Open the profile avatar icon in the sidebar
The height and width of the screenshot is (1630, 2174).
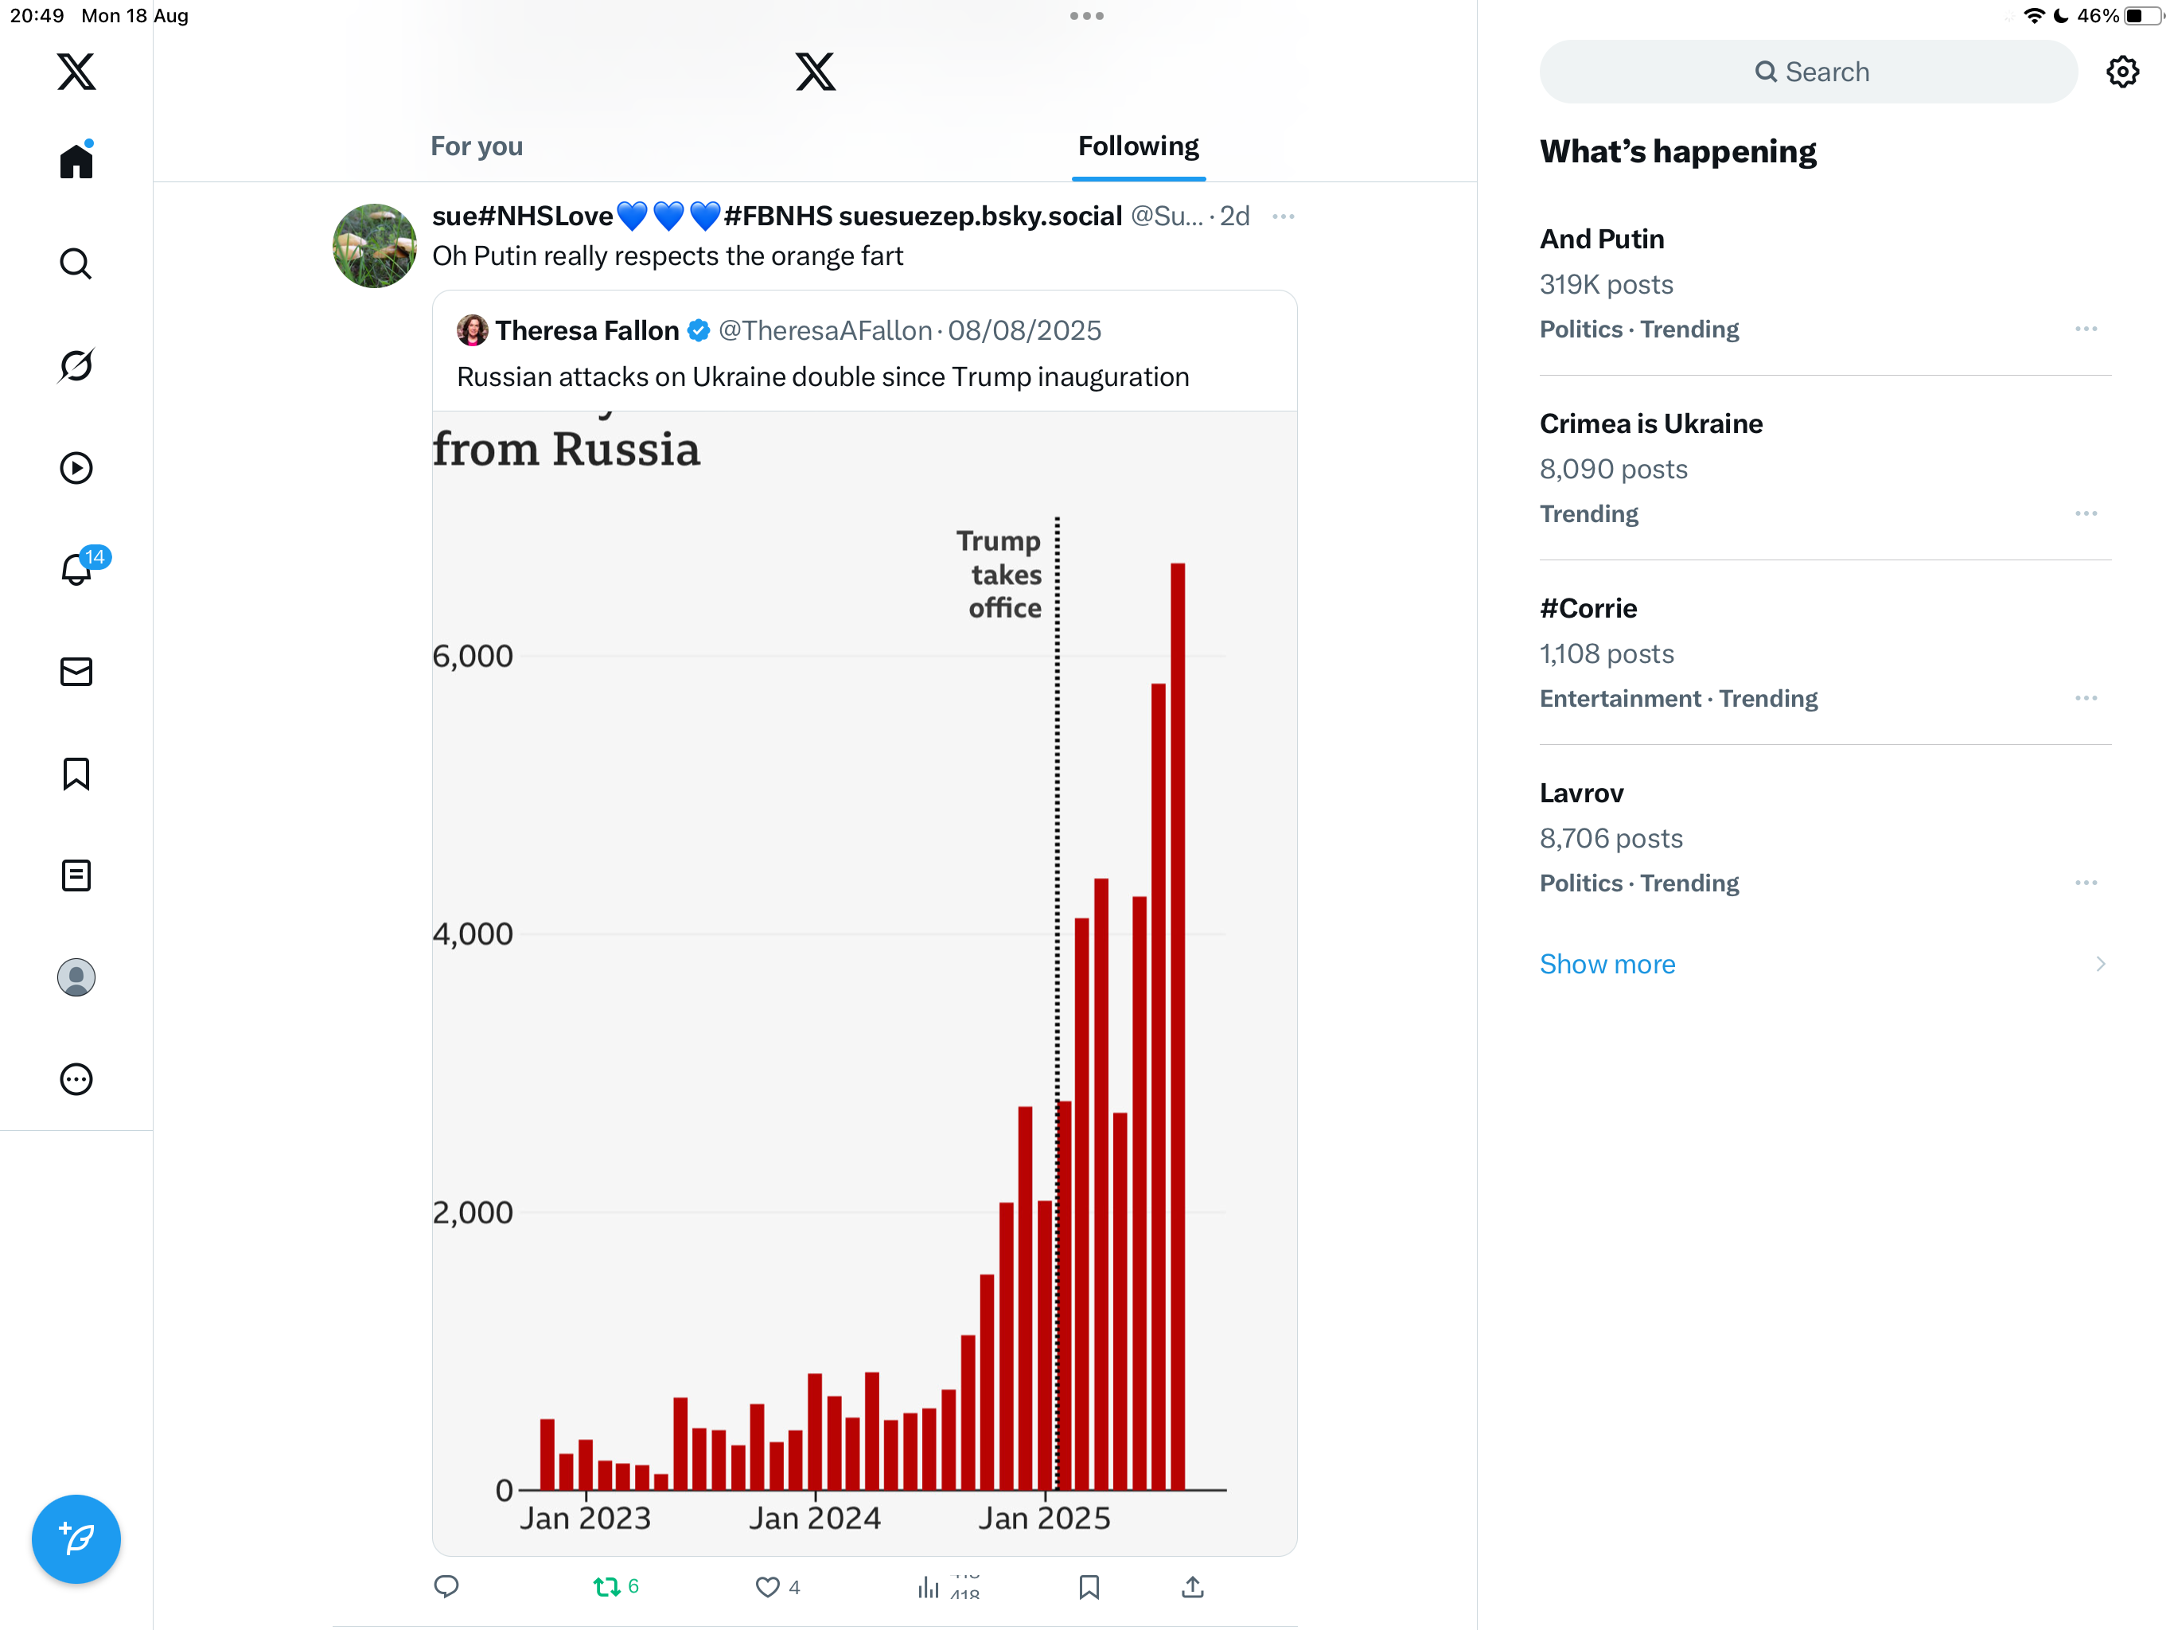(76, 977)
